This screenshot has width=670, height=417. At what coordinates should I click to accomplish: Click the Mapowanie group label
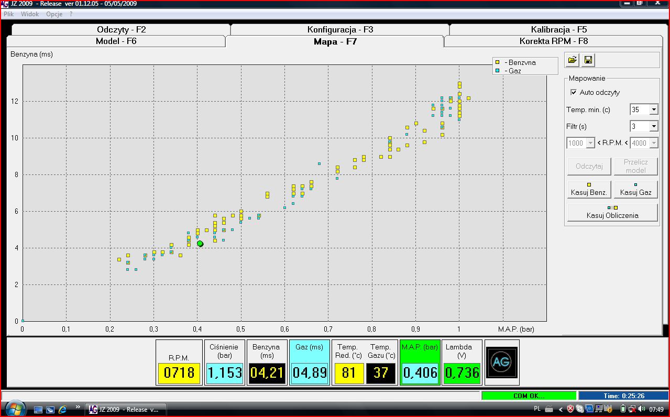pos(587,78)
